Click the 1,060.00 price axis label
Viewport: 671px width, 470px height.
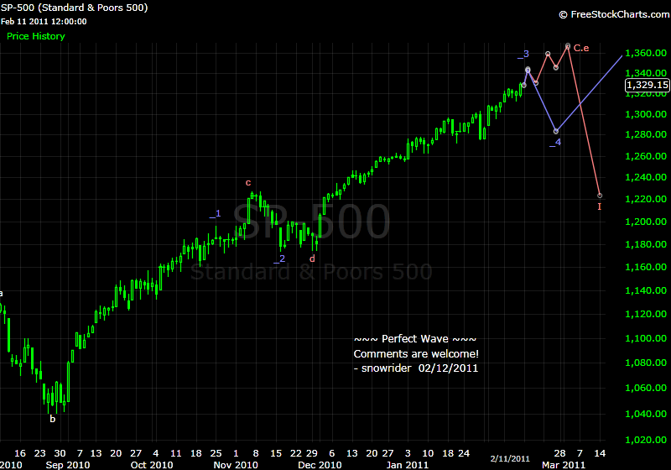pyautogui.click(x=646, y=389)
